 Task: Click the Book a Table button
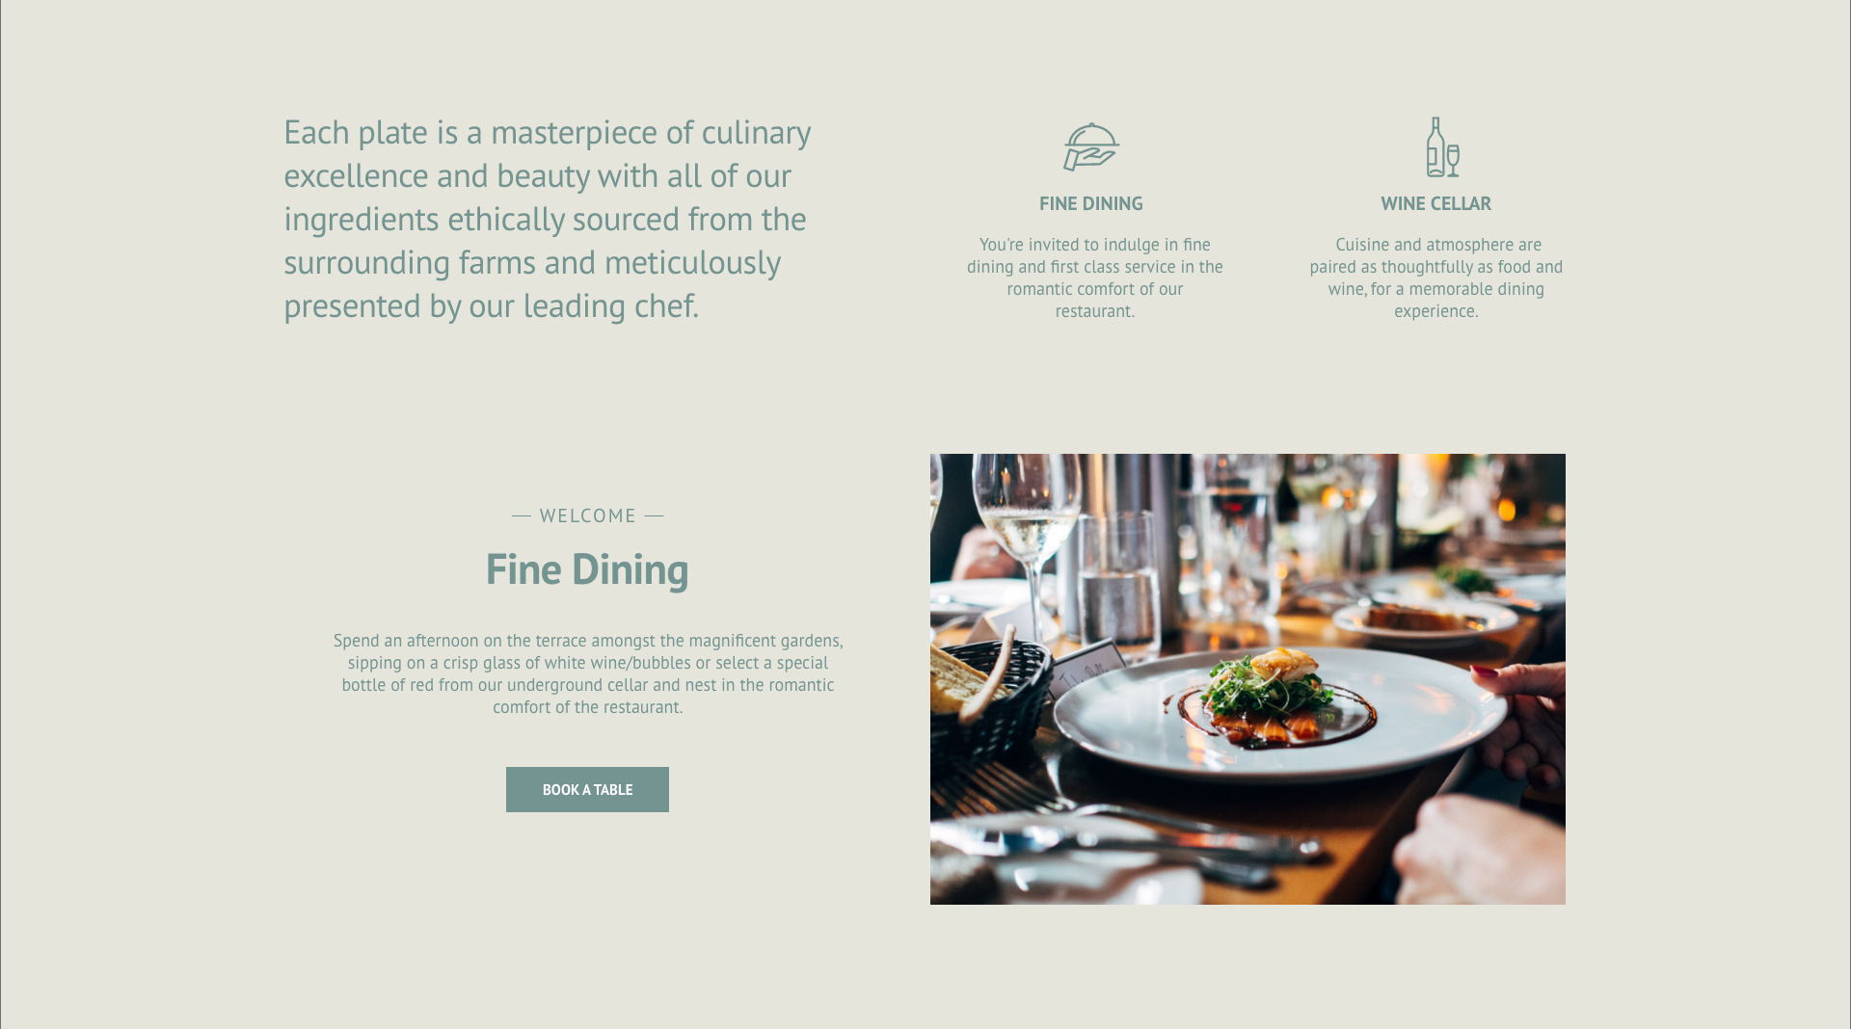point(587,789)
